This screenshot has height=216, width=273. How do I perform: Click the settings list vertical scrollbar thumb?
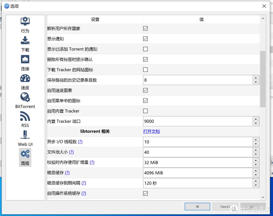pos(263,78)
